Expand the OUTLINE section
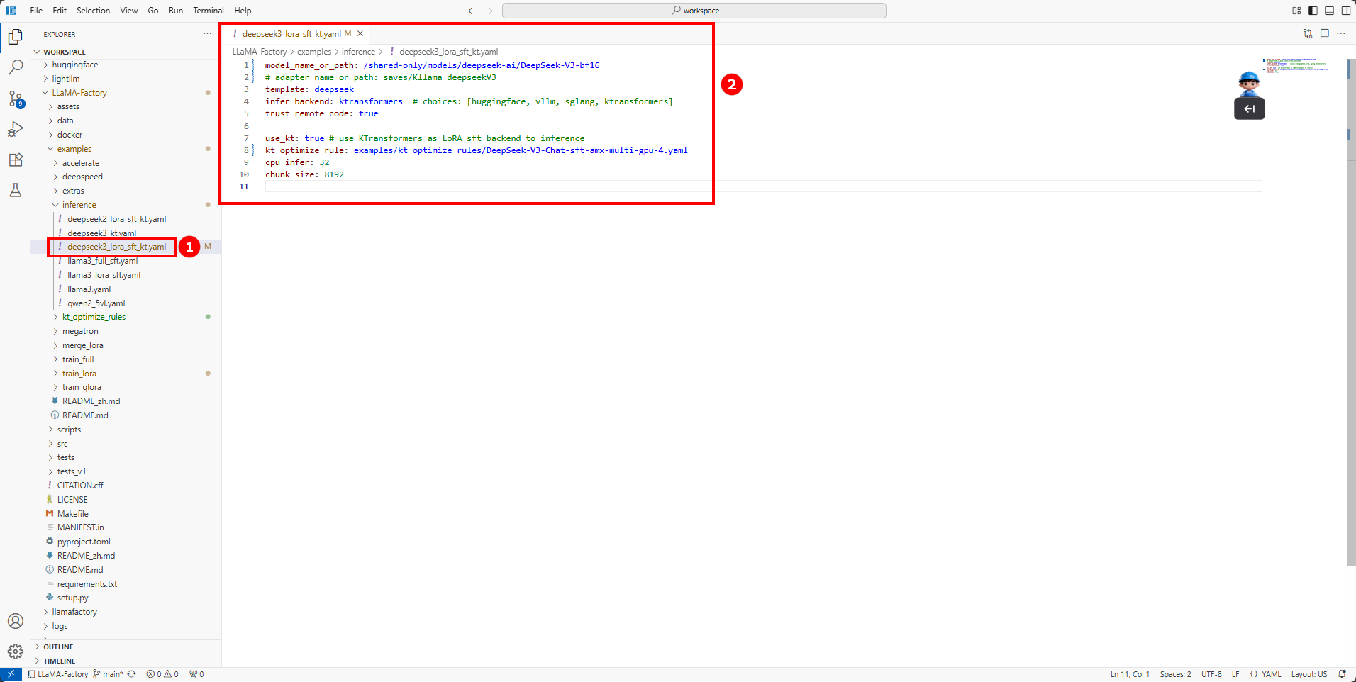 point(58,647)
